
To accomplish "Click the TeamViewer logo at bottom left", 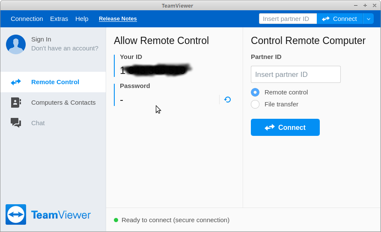I will (x=48, y=214).
